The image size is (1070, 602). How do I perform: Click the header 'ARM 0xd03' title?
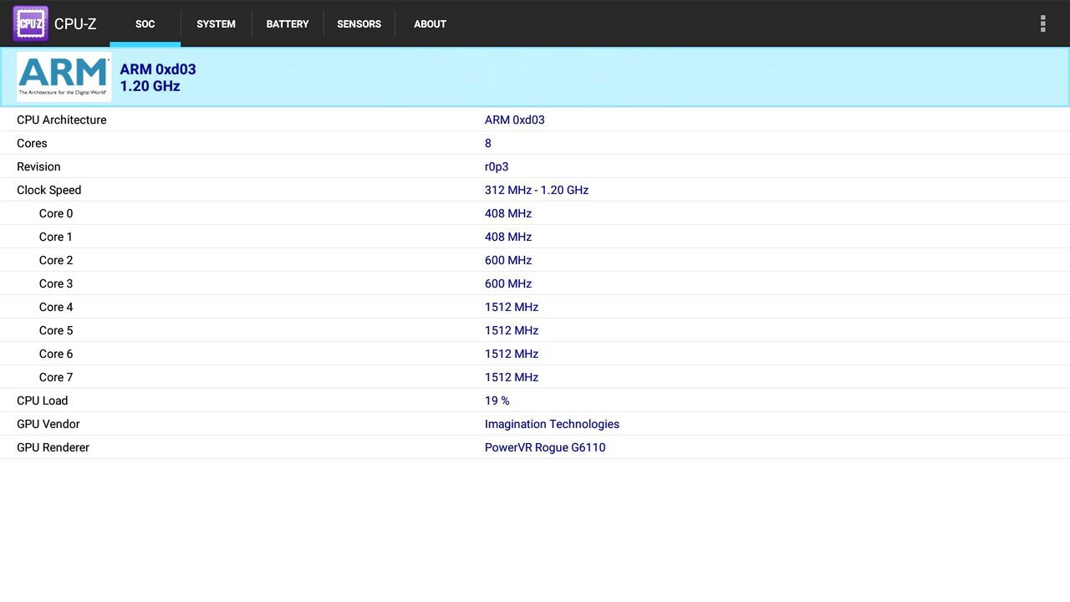pos(158,69)
